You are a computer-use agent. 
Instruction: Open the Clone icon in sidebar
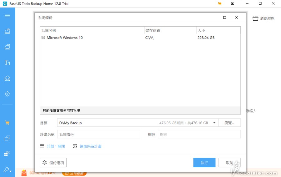tap(7, 138)
